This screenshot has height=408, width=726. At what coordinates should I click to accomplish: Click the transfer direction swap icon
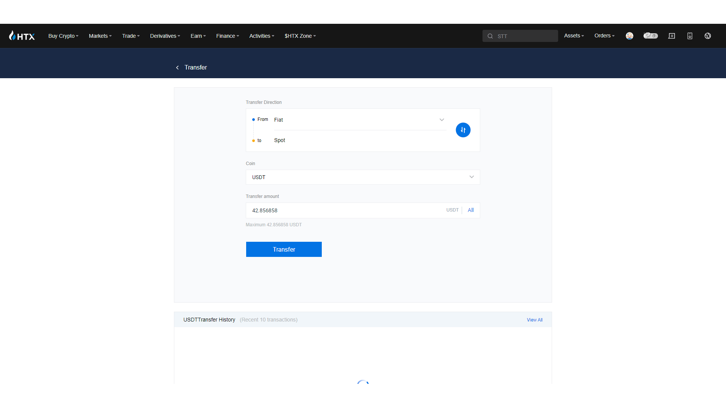463,130
